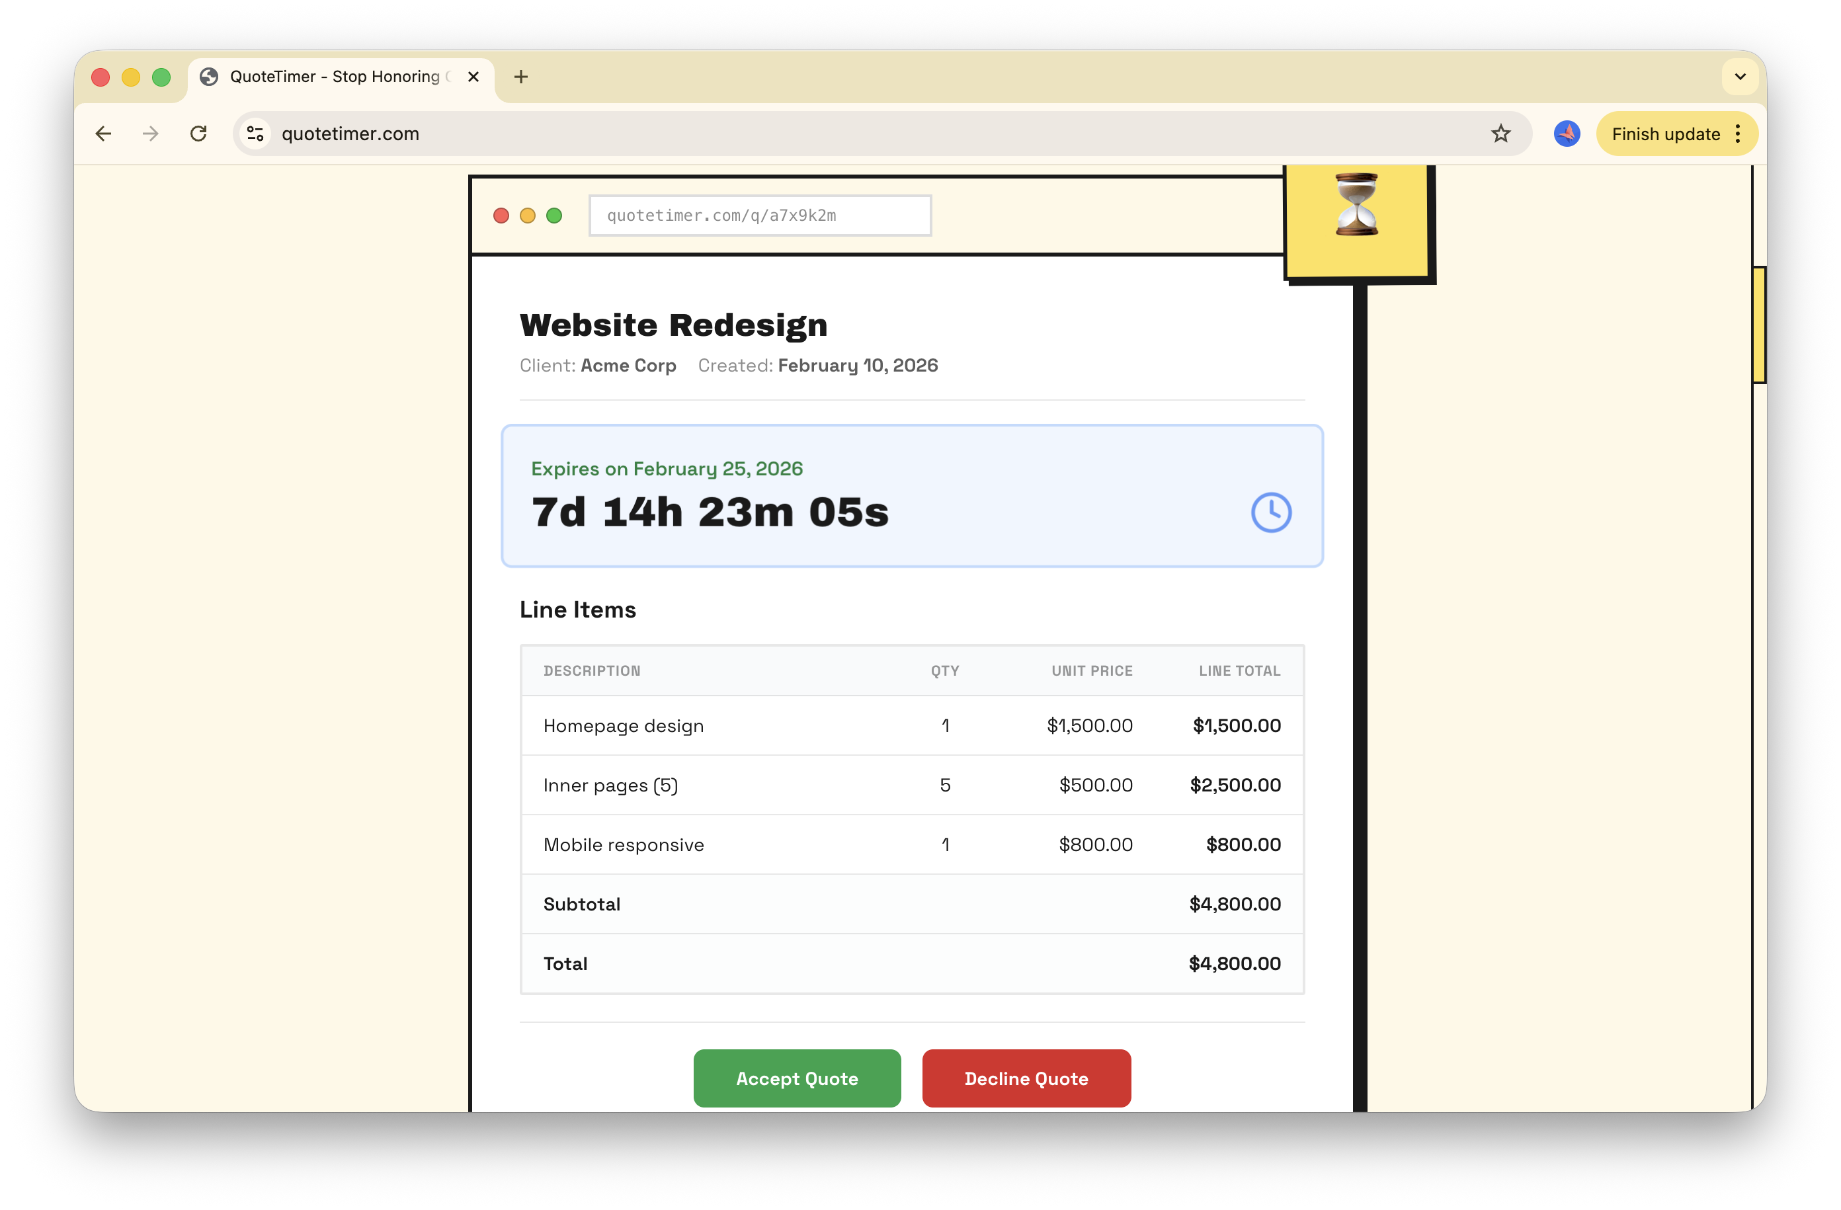Open site settings via the tune icon
This screenshot has width=1841, height=1210.
pyautogui.click(x=255, y=133)
